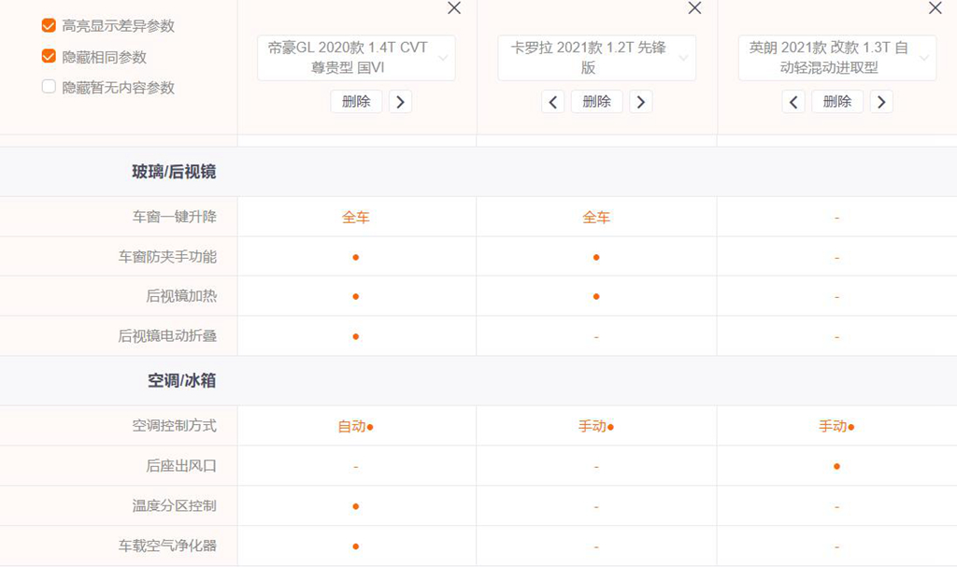Viewport: 957px width, 567px height.
Task: Click 后座出风口 dot in 英朗 column
Action: pyautogui.click(x=836, y=466)
